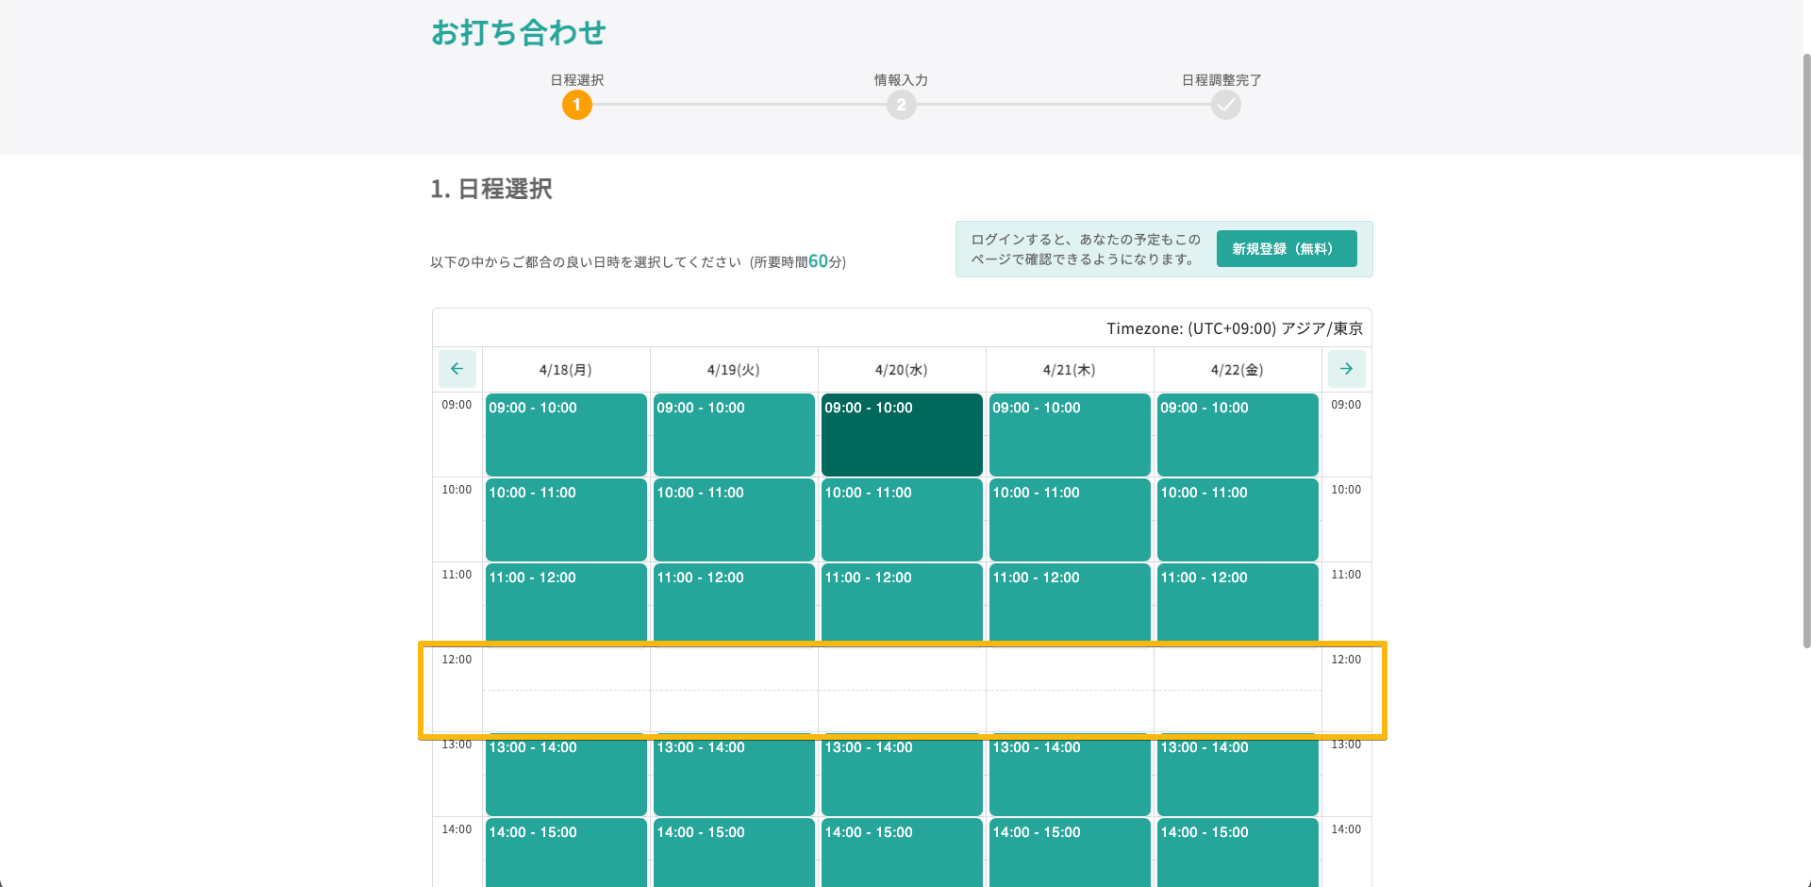This screenshot has width=1811, height=887.
Task: Reserve 4/22 14:00 - 15:00 slot
Action: click(x=1238, y=853)
